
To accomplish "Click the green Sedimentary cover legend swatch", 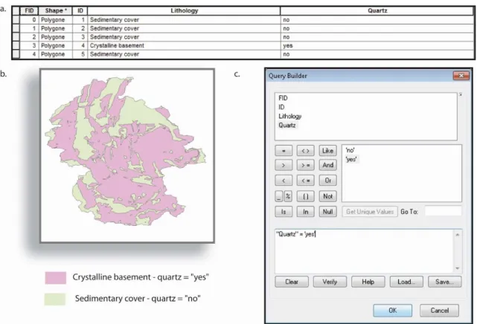I will (x=55, y=299).
